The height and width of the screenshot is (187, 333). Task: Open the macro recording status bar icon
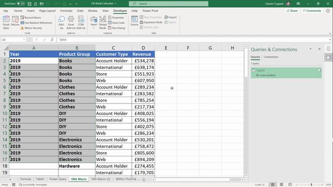coord(14,185)
